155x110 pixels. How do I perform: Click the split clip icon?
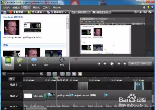68,74
